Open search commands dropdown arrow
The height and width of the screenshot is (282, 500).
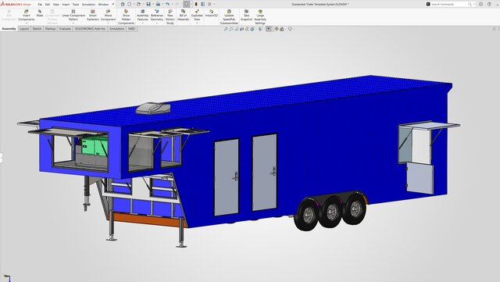(x=474, y=4)
